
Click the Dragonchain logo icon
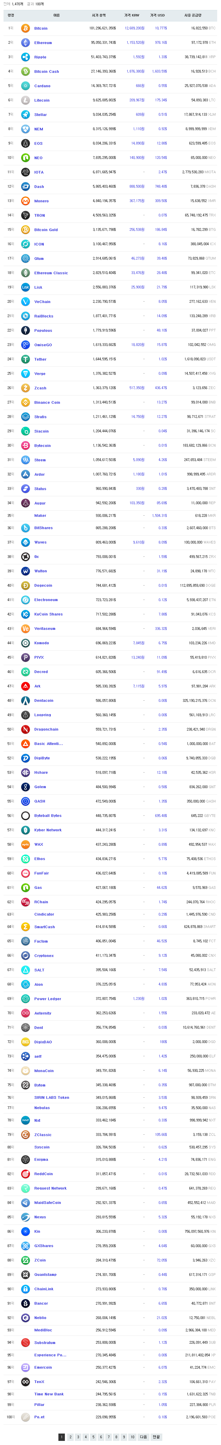25,729
